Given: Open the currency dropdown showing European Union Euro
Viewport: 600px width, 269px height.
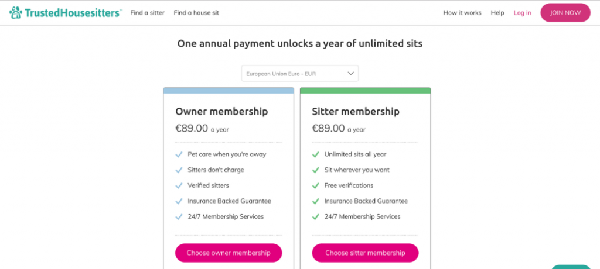Looking at the screenshot, I should 300,73.
